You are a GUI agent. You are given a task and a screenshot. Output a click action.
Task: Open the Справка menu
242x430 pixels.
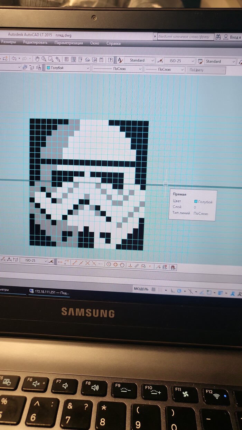click(x=113, y=44)
